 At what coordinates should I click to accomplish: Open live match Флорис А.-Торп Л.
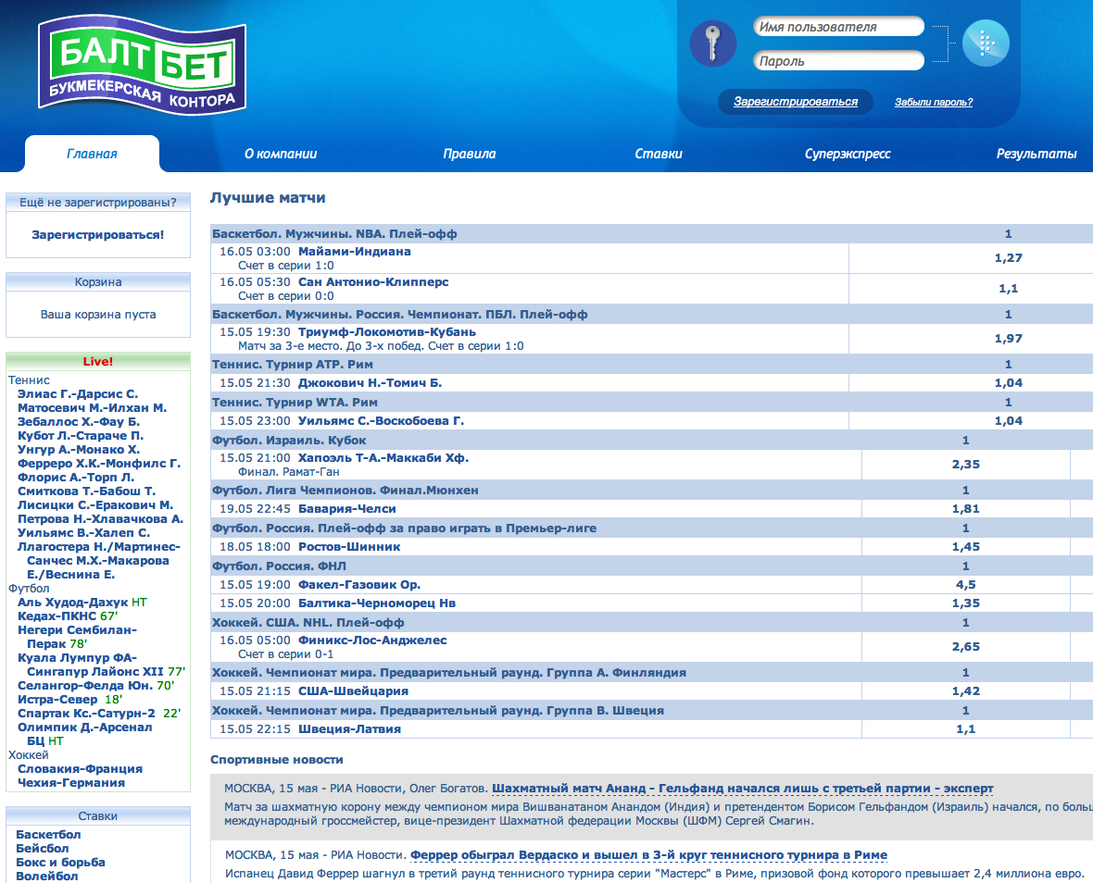coord(76,478)
